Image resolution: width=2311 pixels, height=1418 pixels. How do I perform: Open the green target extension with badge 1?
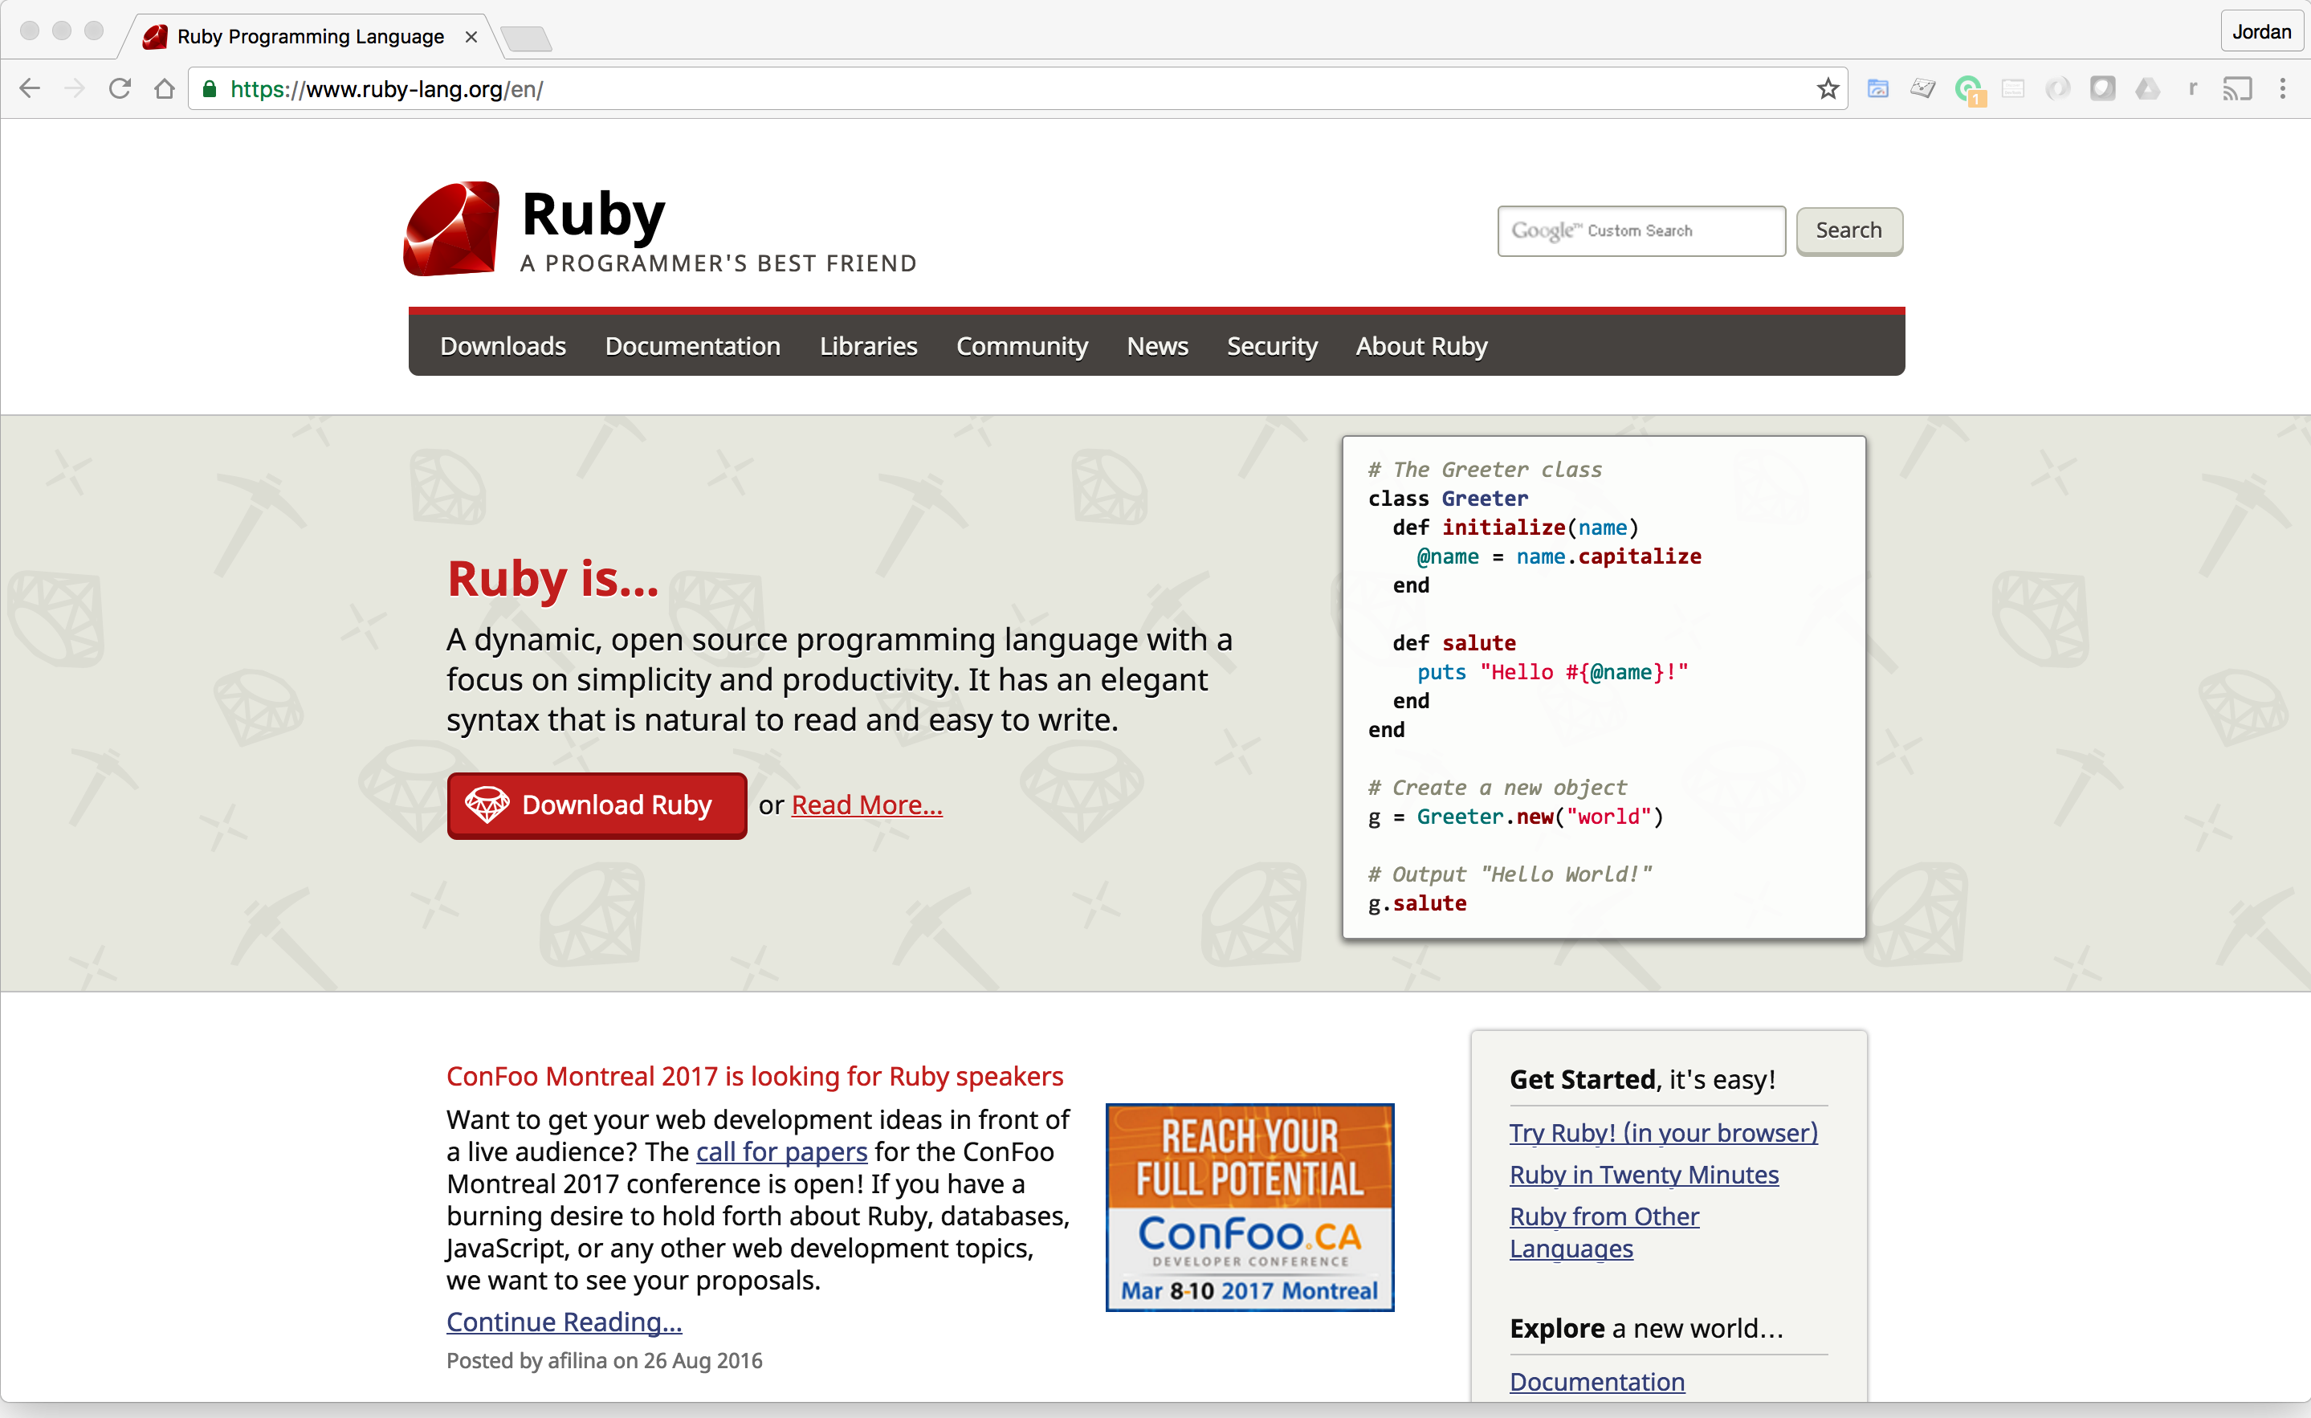(x=1969, y=90)
